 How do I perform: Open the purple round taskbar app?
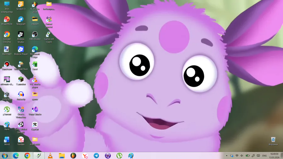point(108,156)
